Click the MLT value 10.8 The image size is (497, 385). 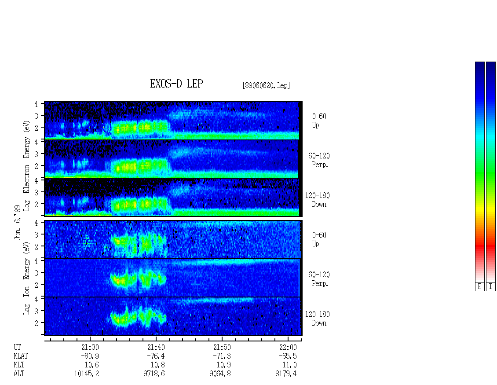click(158, 365)
